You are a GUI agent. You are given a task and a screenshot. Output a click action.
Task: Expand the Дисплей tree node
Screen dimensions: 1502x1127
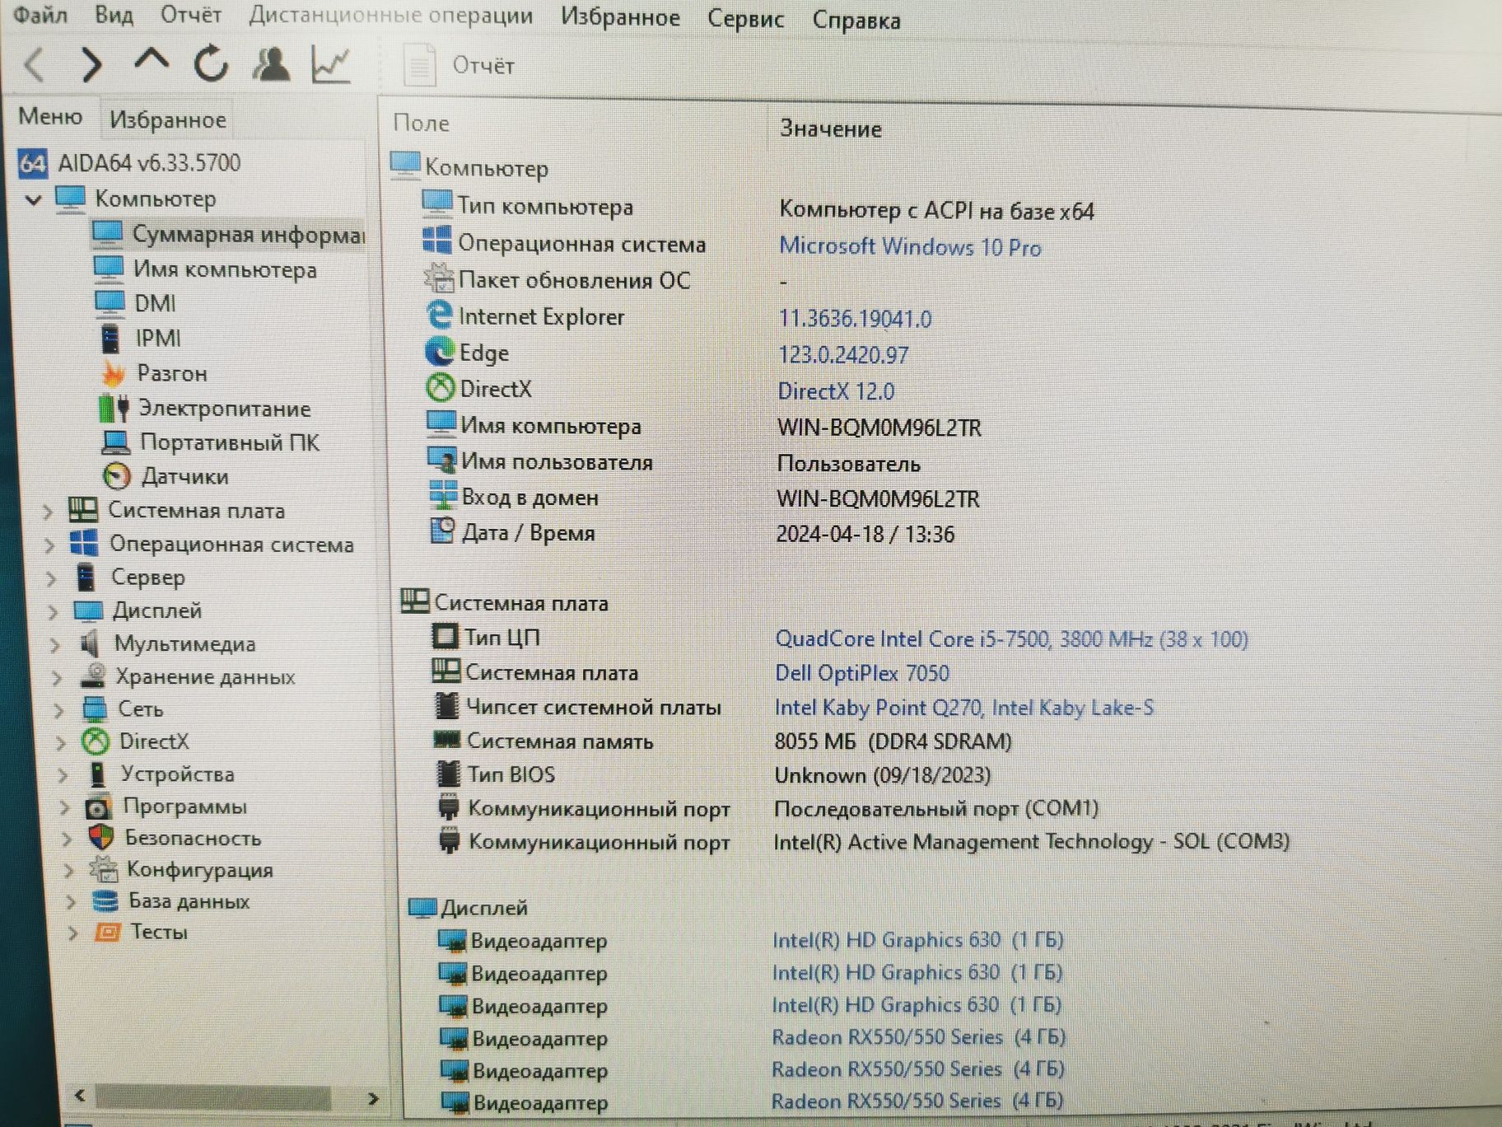[53, 611]
